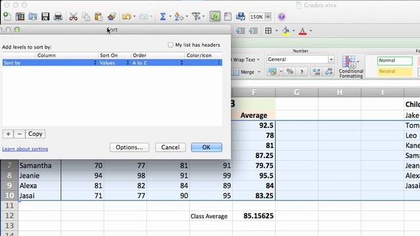Click the Percent Style button
Viewport: 420px width, 236px height.
click(290, 71)
